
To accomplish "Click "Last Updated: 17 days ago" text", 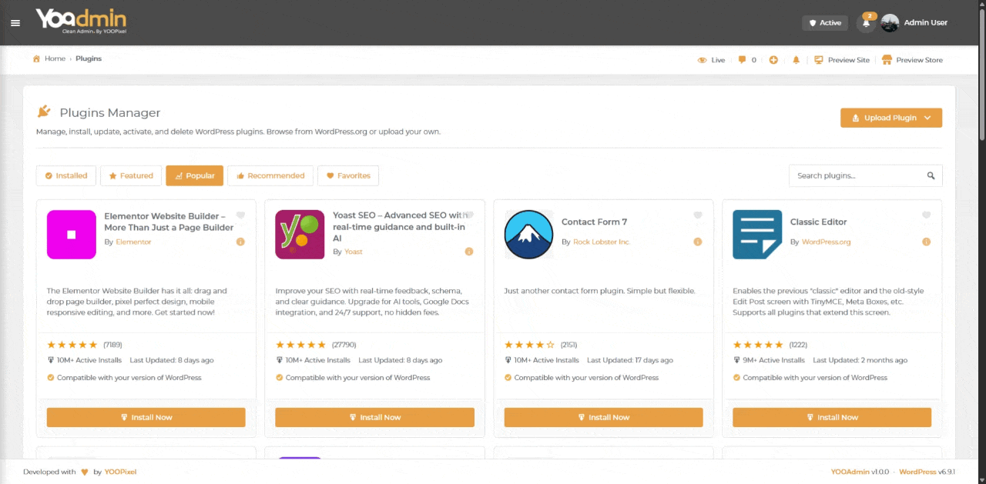I will [x=630, y=360].
